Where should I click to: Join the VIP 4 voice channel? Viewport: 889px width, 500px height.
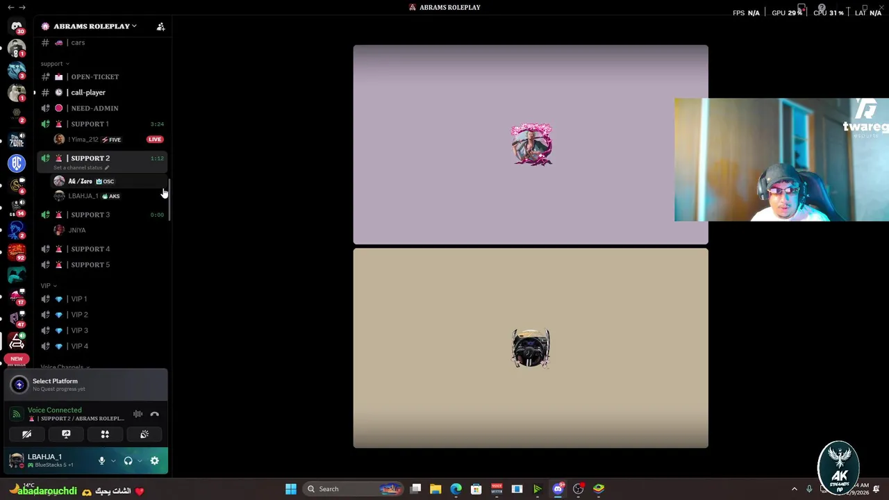(103, 346)
